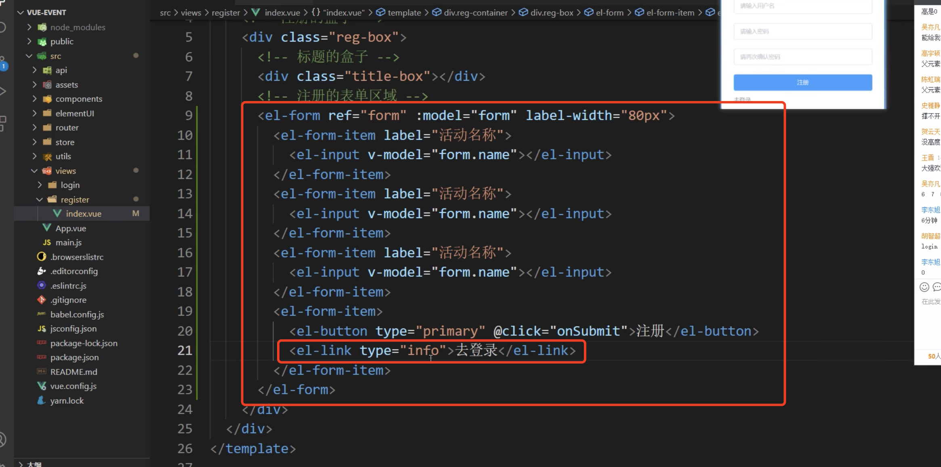Open App.vue file
Image resolution: width=941 pixels, height=467 pixels.
71,228
